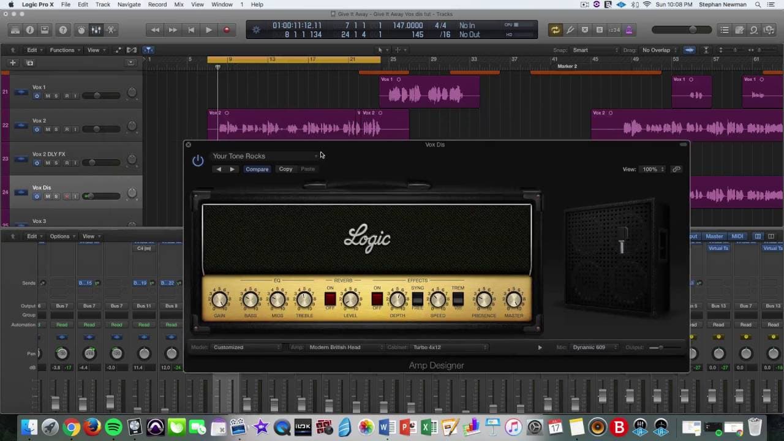This screenshot has height=441, width=784.
Task: Open the Drag No Overlap dropdown
Action: coord(658,50)
